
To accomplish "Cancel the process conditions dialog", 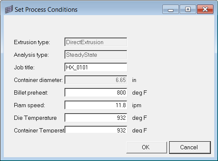I will tap(190, 148).
